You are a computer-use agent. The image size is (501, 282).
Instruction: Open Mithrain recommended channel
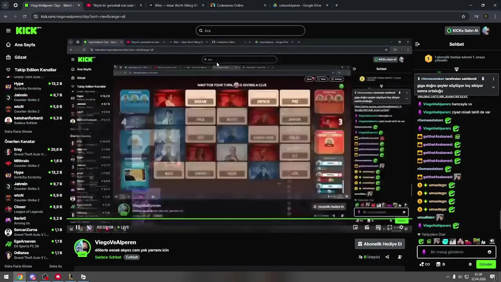pyautogui.click(x=33, y=163)
